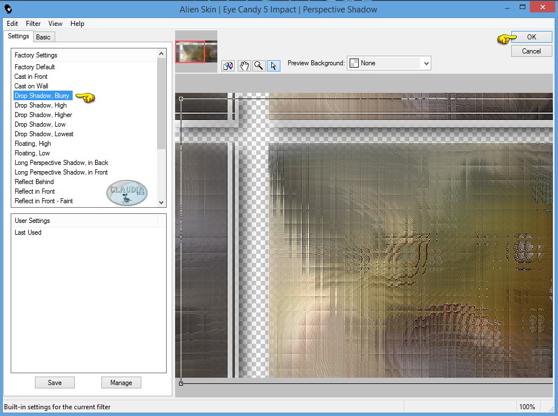
Task: Switch to the Settings tab
Action: click(x=19, y=36)
